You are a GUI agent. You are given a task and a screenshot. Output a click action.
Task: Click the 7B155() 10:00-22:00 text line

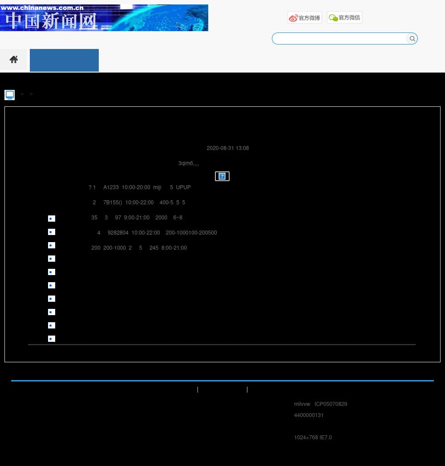139,203
